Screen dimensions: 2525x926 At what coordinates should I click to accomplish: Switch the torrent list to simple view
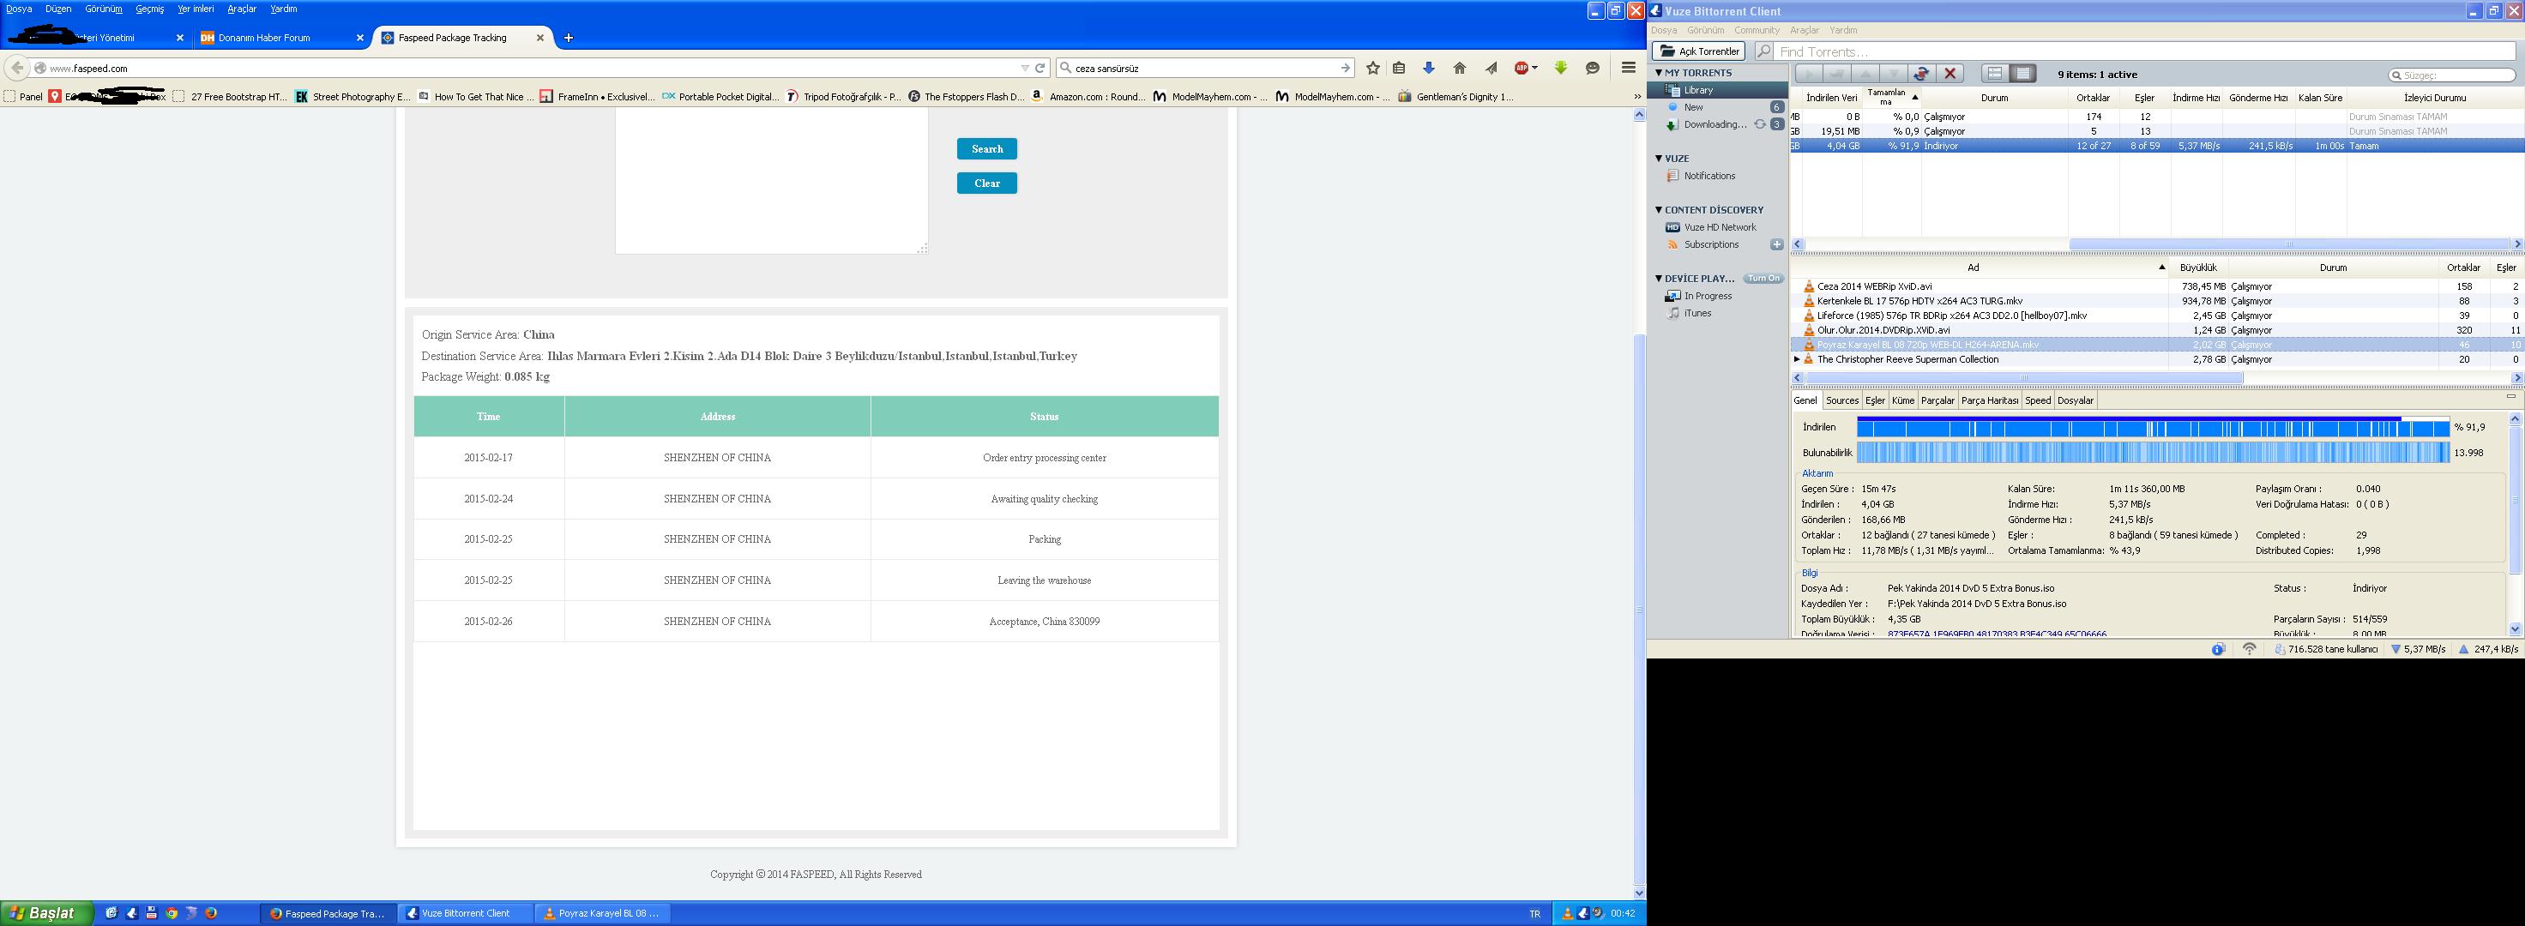(x=1995, y=74)
